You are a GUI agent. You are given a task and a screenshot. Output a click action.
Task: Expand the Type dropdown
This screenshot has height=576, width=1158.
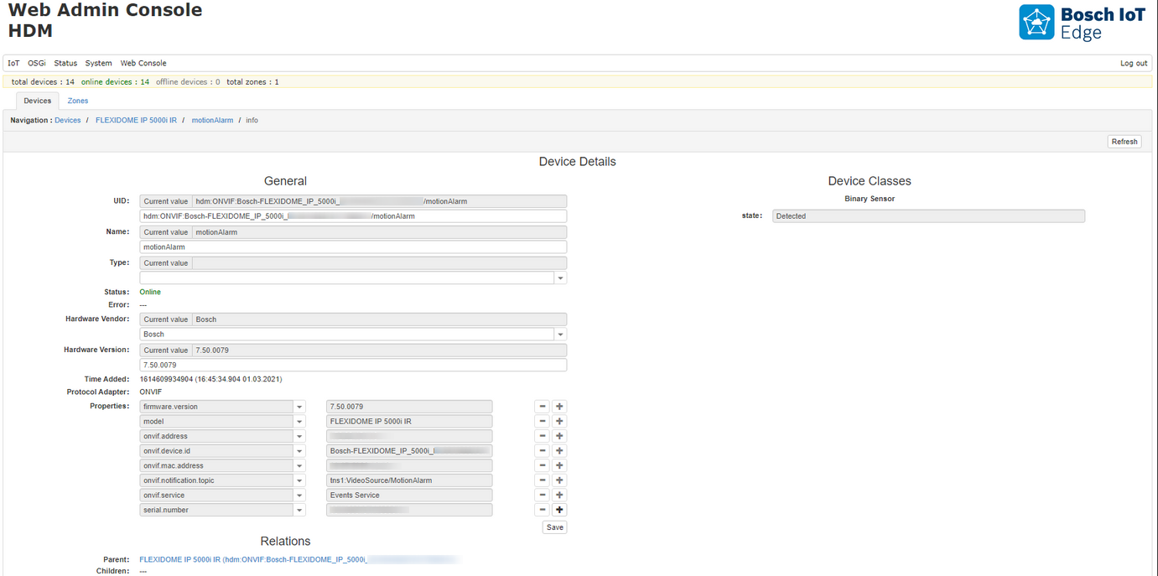(560, 278)
